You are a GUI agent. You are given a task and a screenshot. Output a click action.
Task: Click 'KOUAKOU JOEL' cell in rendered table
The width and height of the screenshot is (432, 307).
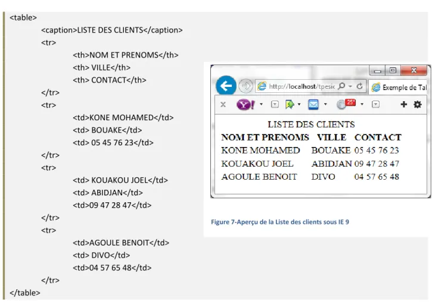[x=257, y=164]
